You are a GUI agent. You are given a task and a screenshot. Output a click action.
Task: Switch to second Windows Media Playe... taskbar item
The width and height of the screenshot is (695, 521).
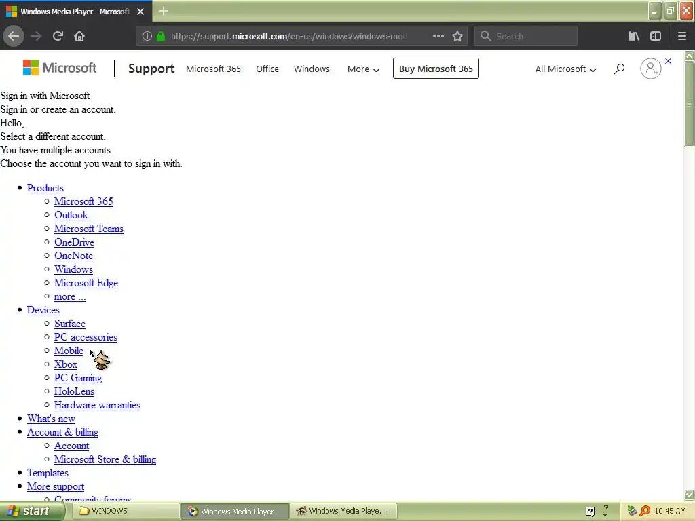(x=343, y=512)
